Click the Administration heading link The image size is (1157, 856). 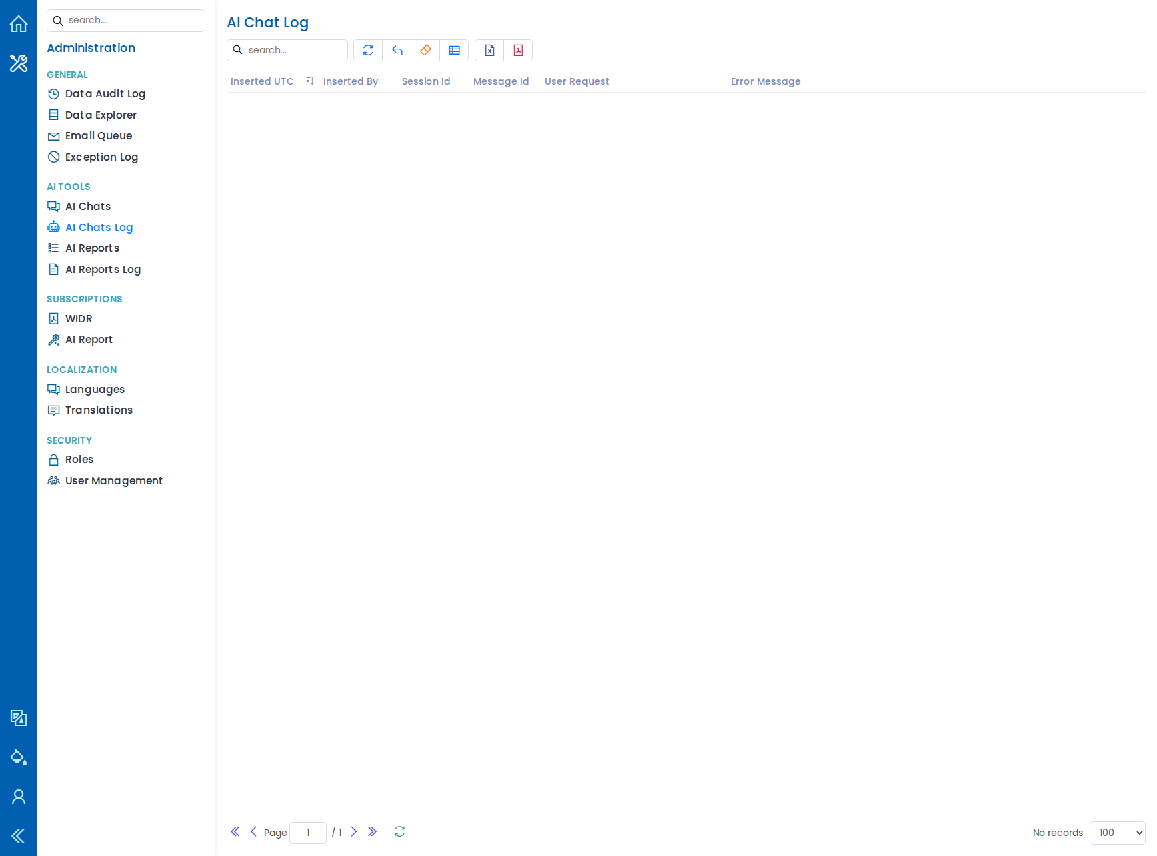point(91,48)
